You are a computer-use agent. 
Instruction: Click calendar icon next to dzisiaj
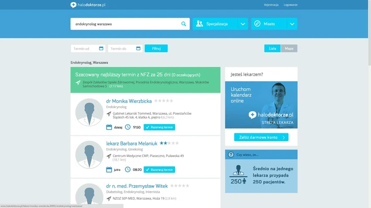(109, 127)
